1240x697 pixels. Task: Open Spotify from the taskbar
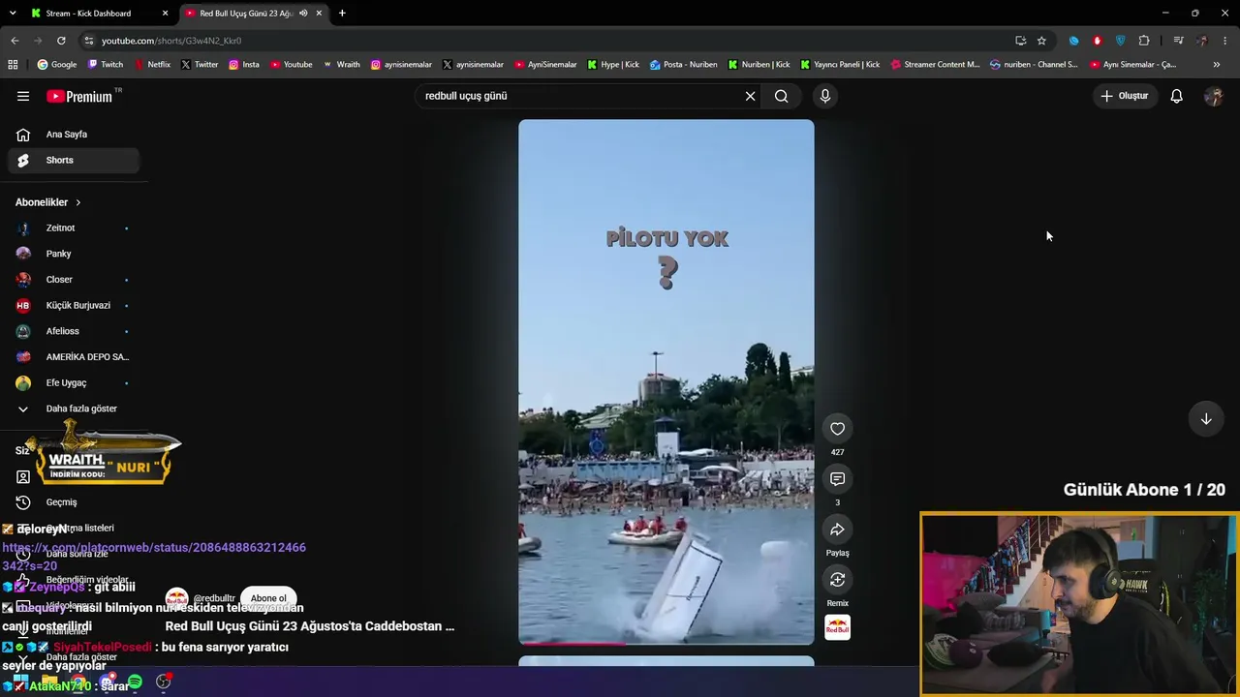tap(135, 682)
